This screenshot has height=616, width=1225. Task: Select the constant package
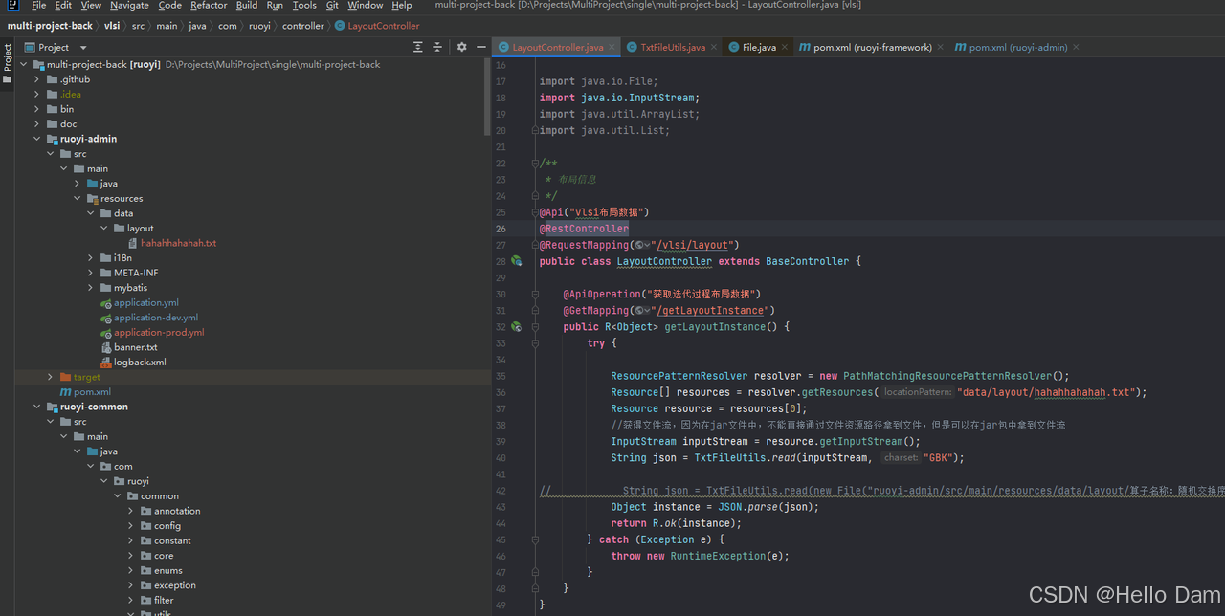172,540
